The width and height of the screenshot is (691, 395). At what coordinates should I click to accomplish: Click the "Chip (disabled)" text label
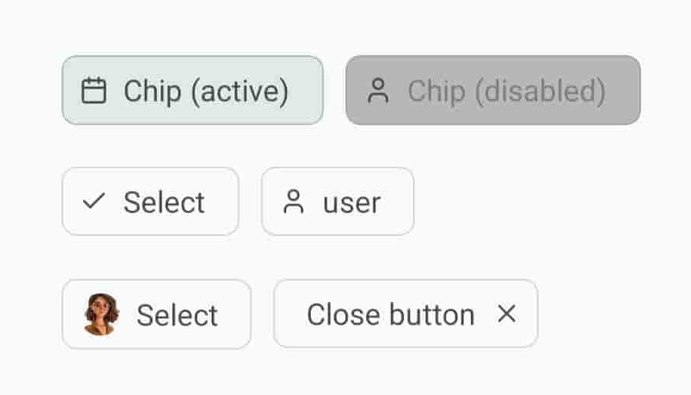(506, 91)
